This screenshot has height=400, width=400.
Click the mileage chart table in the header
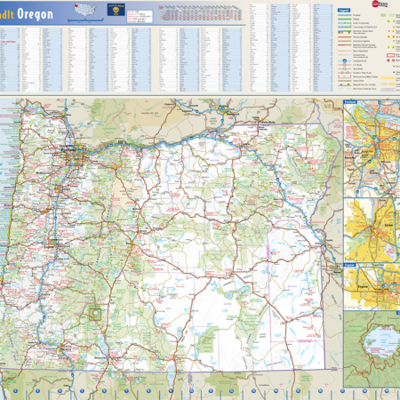[x=201, y=12]
